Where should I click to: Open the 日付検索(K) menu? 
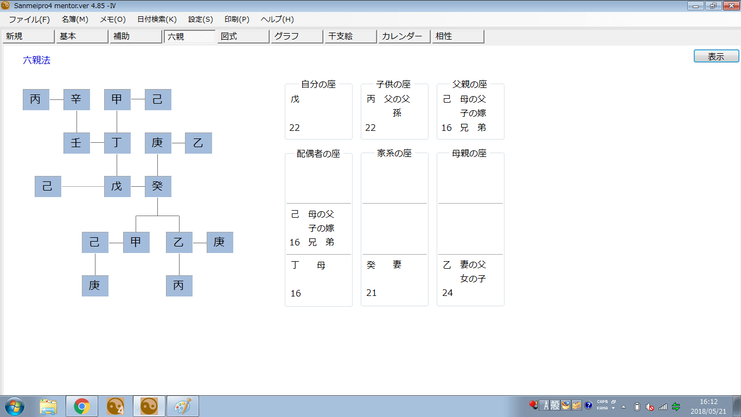coord(157,20)
